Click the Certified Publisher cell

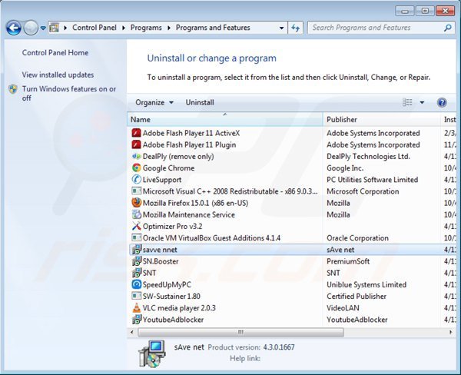[x=357, y=296]
